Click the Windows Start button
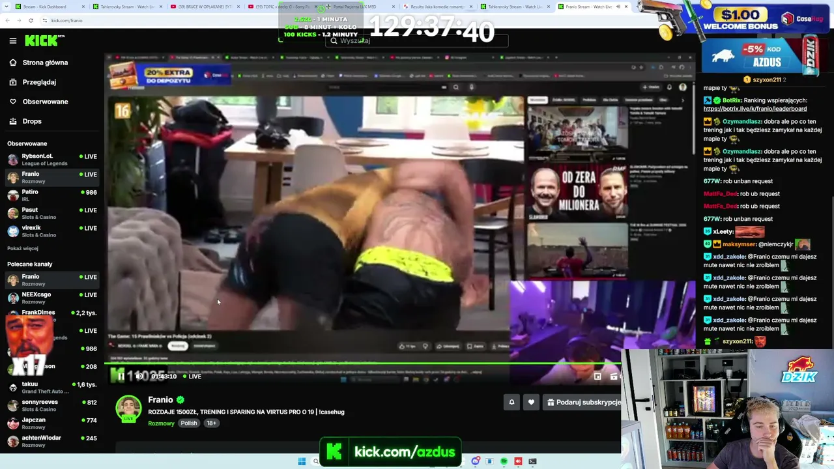This screenshot has height=469, width=834. point(302,462)
